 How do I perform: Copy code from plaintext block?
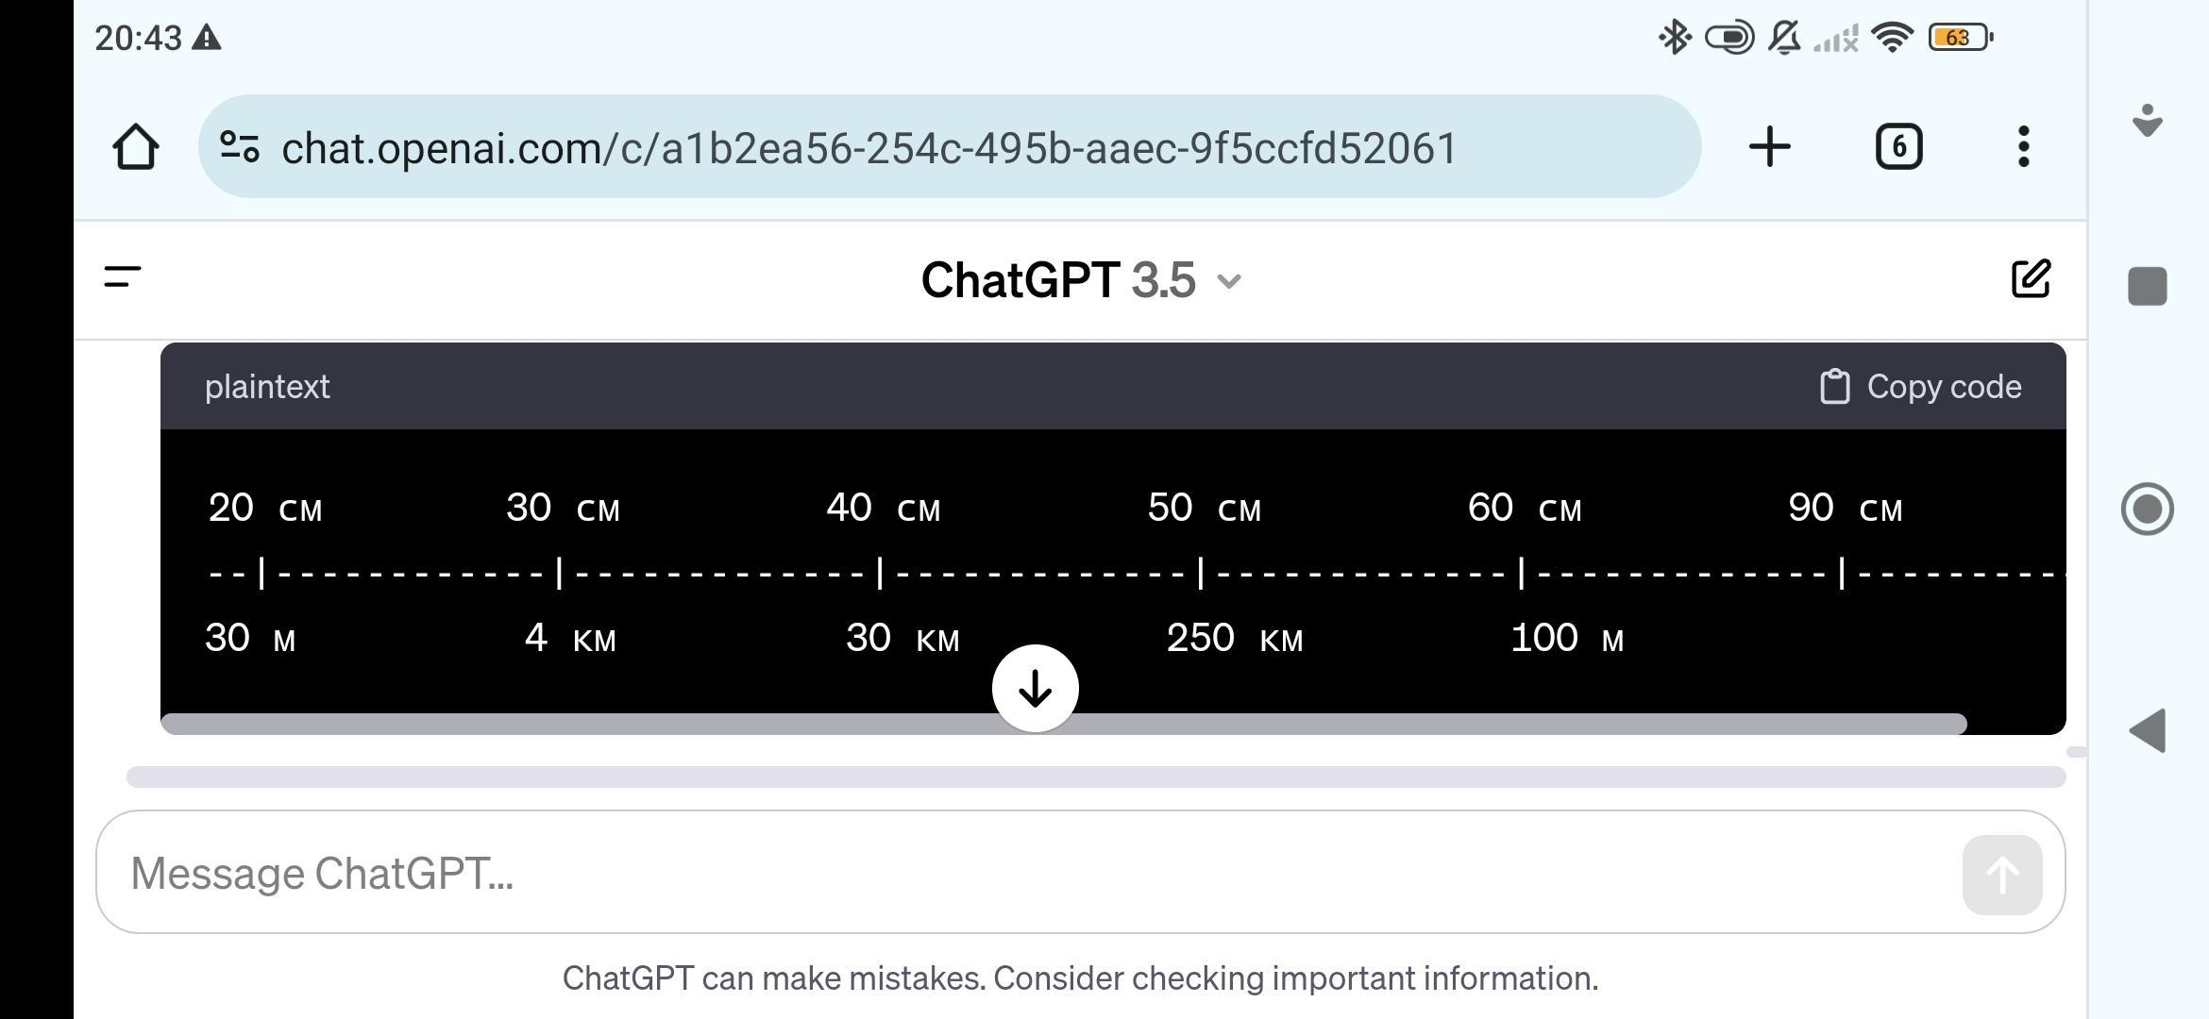tap(1921, 387)
